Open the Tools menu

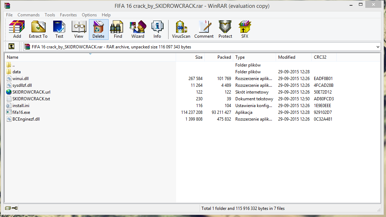pos(50,15)
